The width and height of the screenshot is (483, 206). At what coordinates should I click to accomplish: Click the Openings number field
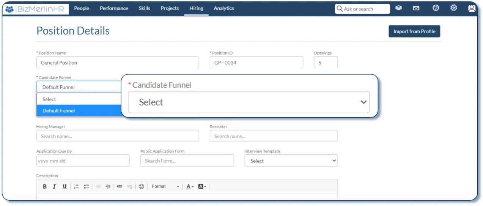[x=326, y=62]
